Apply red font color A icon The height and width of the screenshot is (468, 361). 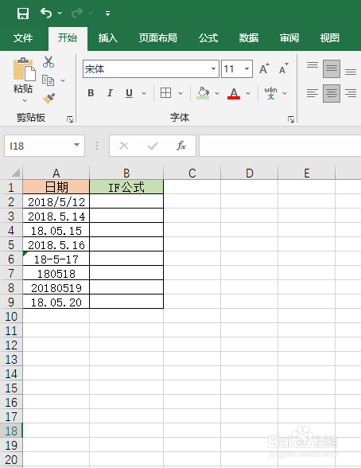pyautogui.click(x=234, y=93)
